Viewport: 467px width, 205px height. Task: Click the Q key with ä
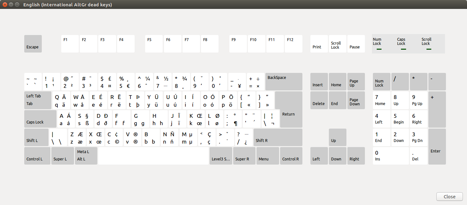[61, 100]
